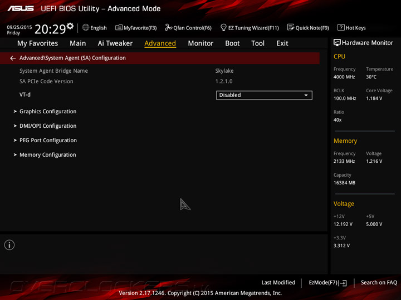The width and height of the screenshot is (401, 300).
Task: Open the Tool tab
Action: (x=258, y=43)
